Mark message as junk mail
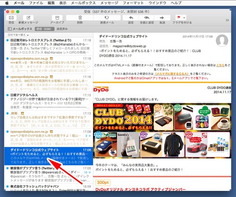 107,17
